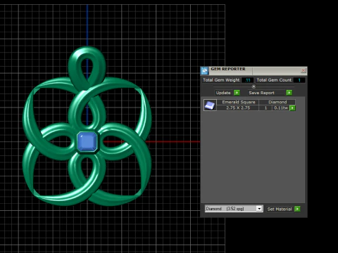Click the 'Total Gem Weight' label
The height and width of the screenshot is (253, 338).
(x=221, y=80)
